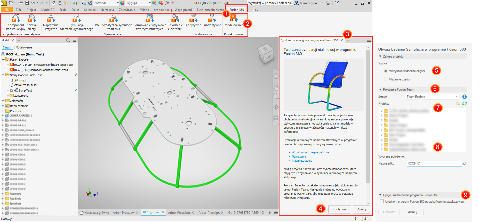The width and height of the screenshot is (479, 222).
Task: Expand the Zależności tree node
Action: tap(3, 101)
